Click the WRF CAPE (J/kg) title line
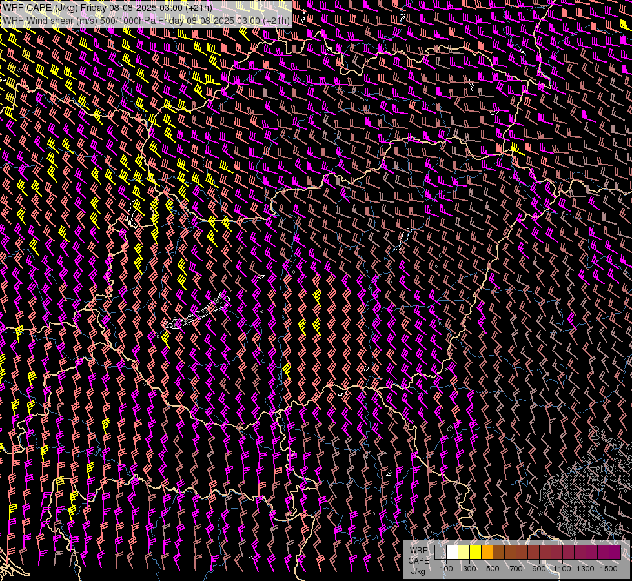This screenshot has width=632, height=581. (x=107, y=8)
